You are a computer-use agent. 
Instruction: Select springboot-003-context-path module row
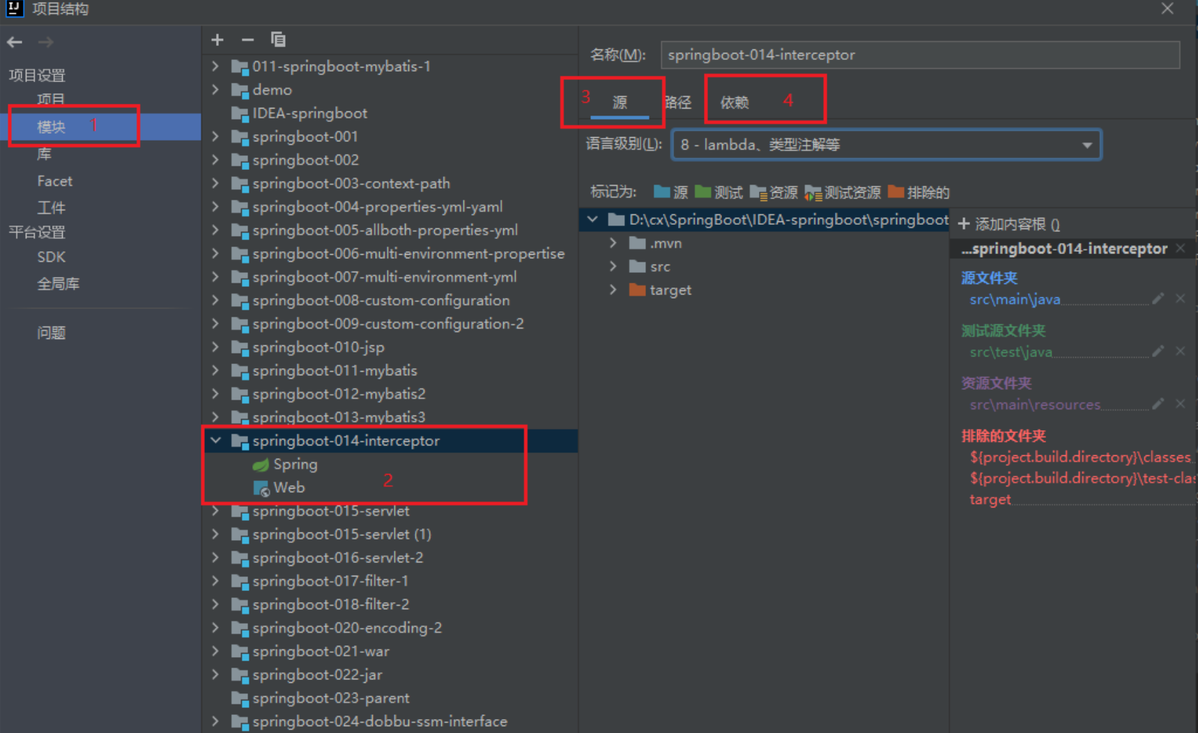click(x=390, y=184)
